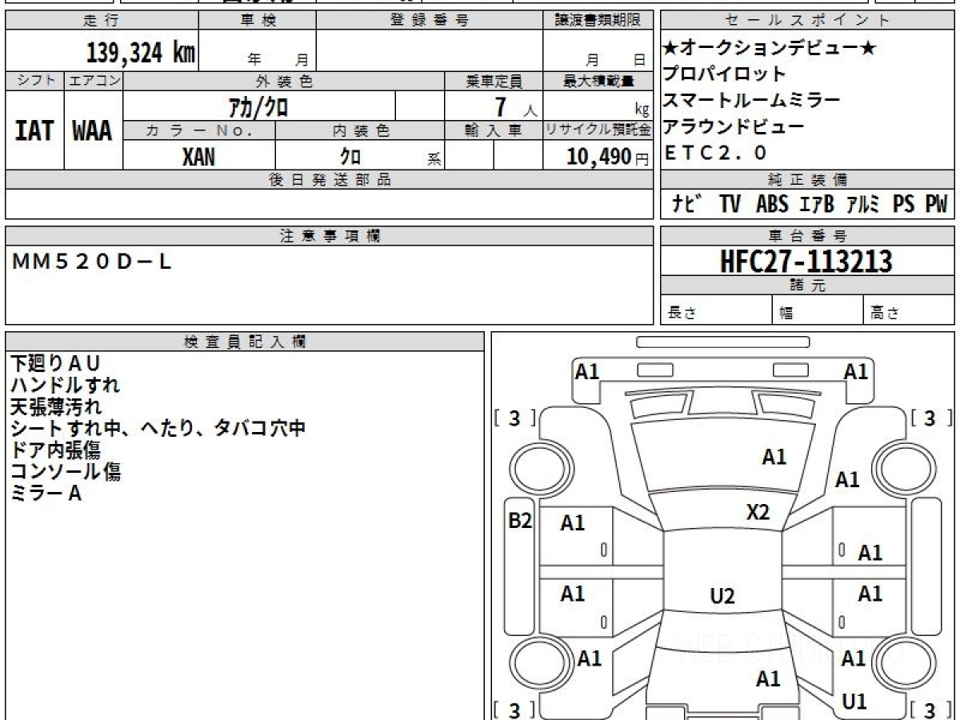Click the 高さ dimension cell

coord(909,310)
